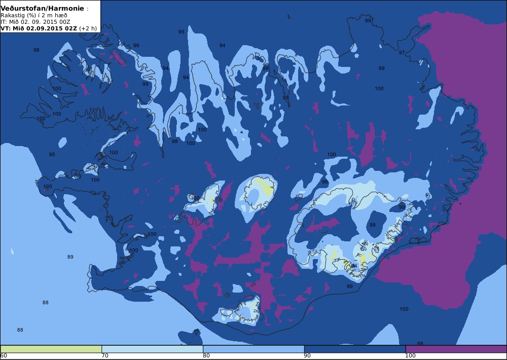Click the "90" label under the color scale

(x=308, y=356)
